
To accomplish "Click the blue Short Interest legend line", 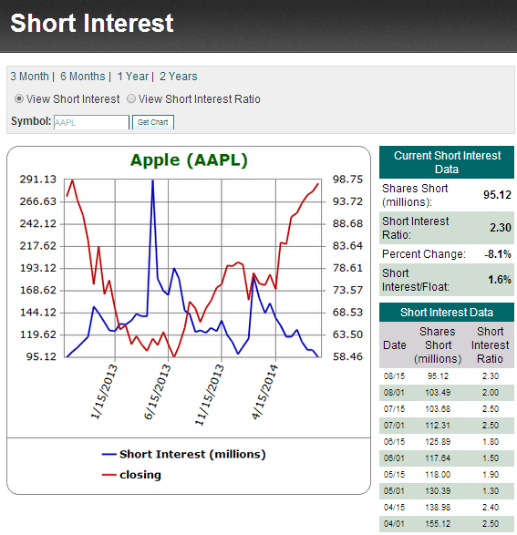I will coord(109,454).
